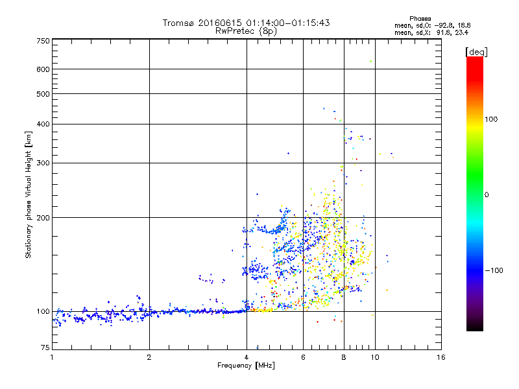Click the 'Phases' legend heading
Viewport: 519px width, 389px height.
[420, 19]
